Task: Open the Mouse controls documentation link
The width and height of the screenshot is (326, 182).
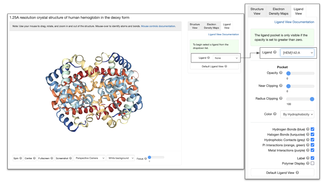Action: [158, 26]
